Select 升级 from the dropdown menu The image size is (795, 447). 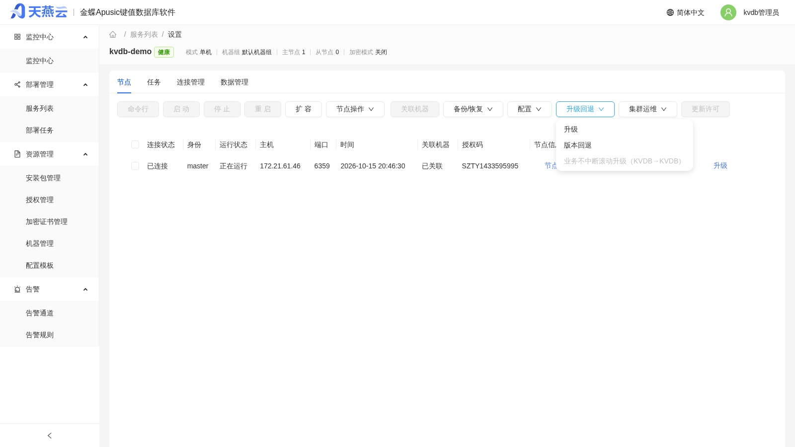point(625,129)
